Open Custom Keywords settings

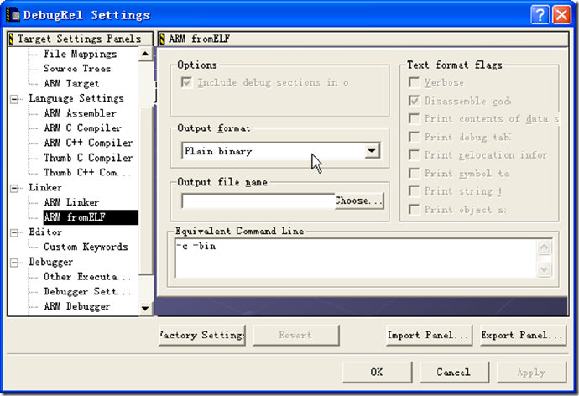click(x=86, y=247)
